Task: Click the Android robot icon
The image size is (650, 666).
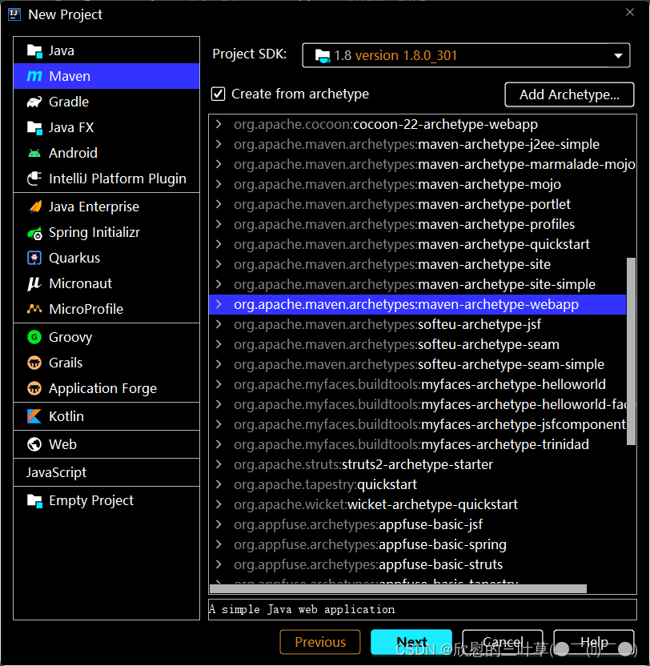Action: 34,153
